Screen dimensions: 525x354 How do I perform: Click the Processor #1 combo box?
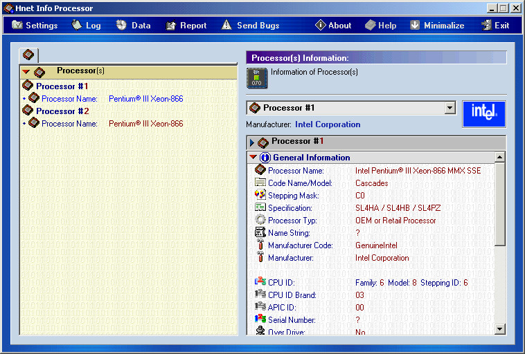click(x=350, y=108)
